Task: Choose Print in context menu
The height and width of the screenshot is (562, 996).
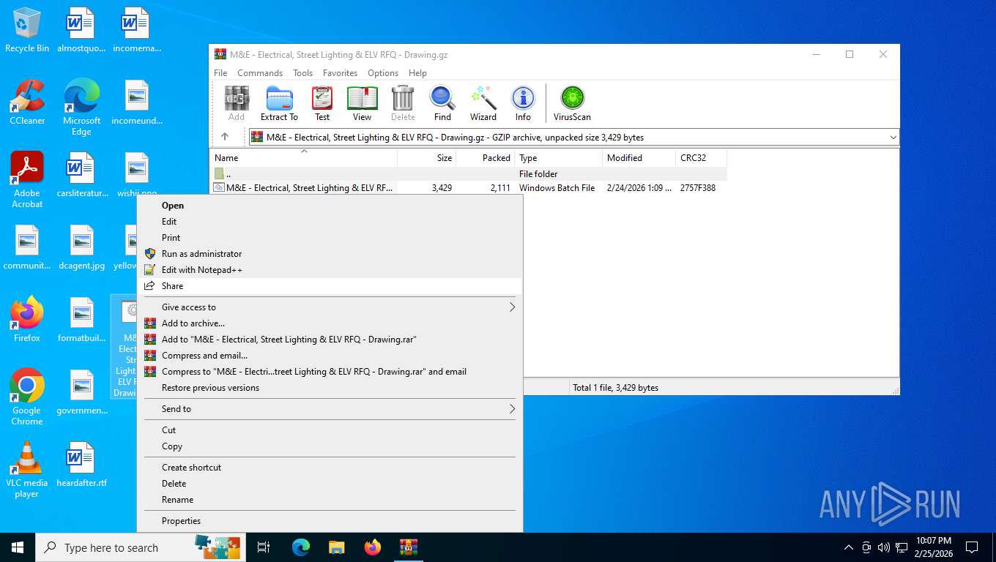Action: pos(330,238)
